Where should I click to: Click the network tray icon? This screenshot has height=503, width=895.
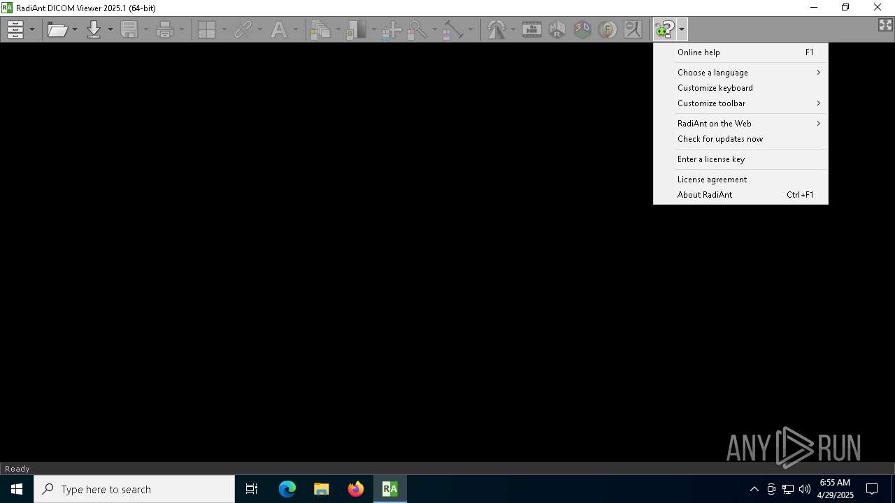788,489
